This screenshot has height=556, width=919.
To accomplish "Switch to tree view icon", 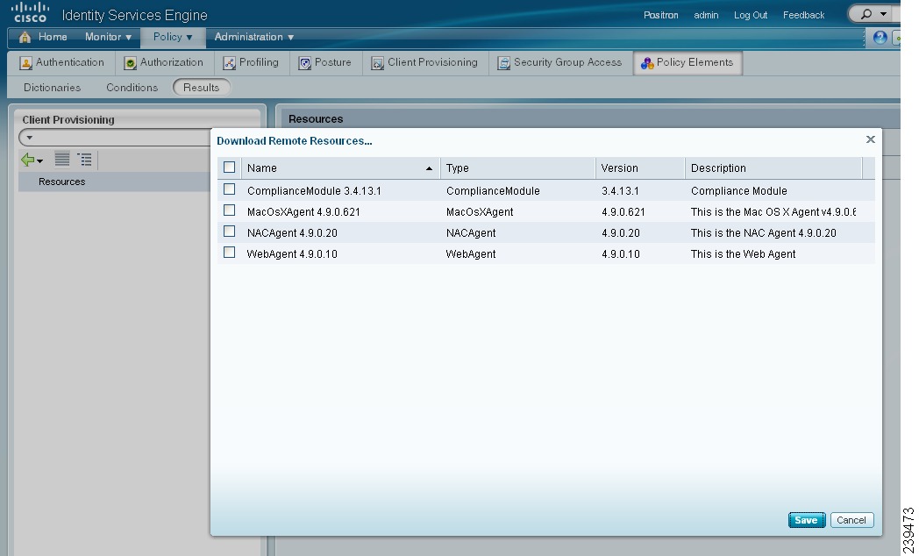I will [x=84, y=159].
